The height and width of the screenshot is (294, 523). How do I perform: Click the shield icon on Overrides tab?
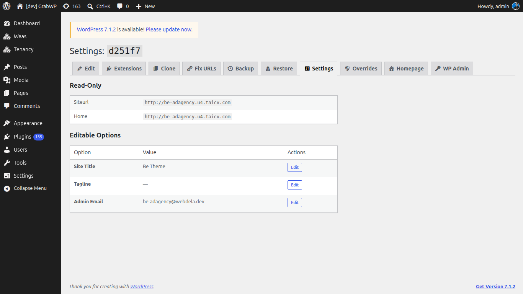point(347,69)
